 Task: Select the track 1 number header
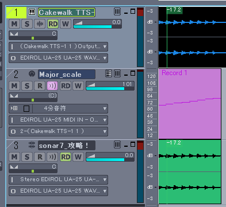tap(16, 13)
